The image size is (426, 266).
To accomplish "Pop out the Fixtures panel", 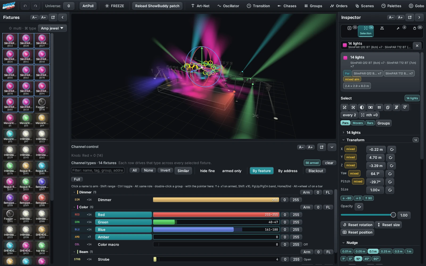I will 53,17.
